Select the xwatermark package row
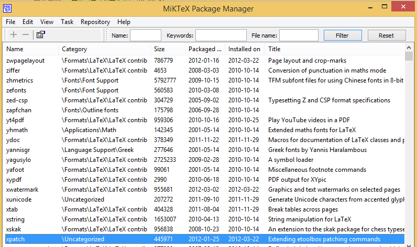This screenshot has width=417, height=247. coord(205,190)
